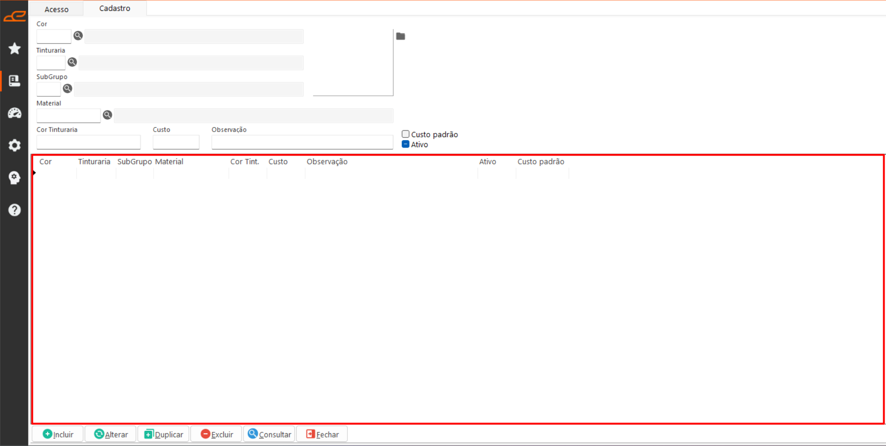
Task: Search Cor with magnifier icon
Action: tap(78, 36)
